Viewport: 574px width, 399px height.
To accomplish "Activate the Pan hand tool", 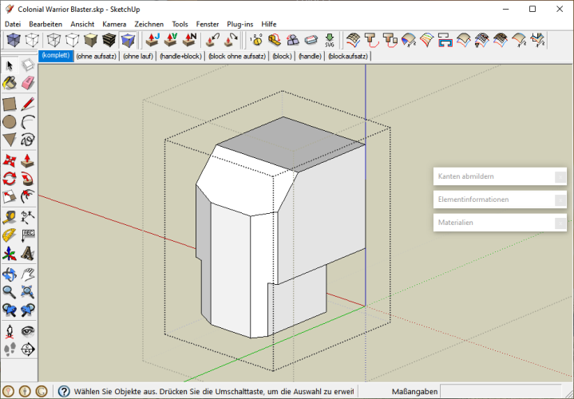I will click(28, 274).
